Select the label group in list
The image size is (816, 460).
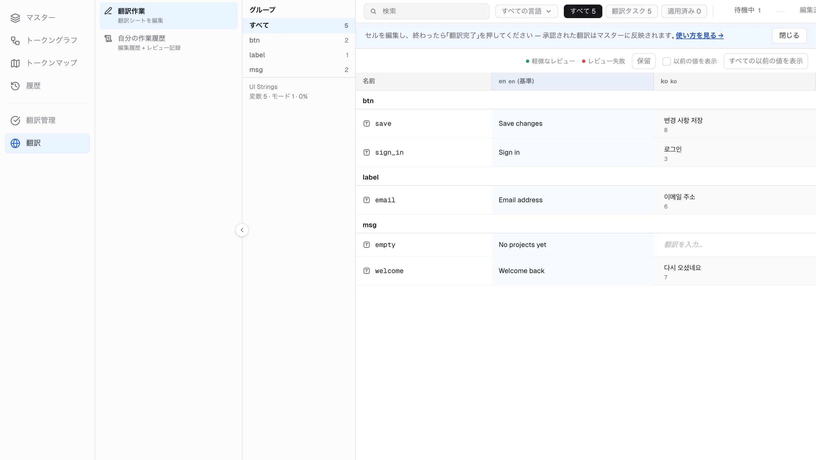click(x=298, y=55)
